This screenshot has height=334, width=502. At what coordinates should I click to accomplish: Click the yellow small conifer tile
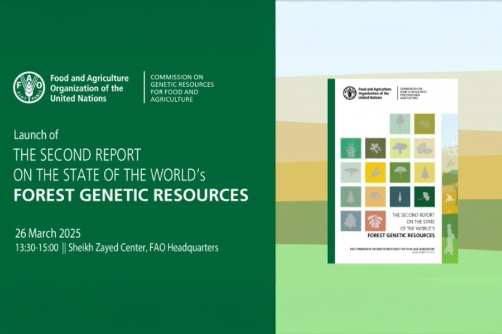pyautogui.click(x=424, y=173)
